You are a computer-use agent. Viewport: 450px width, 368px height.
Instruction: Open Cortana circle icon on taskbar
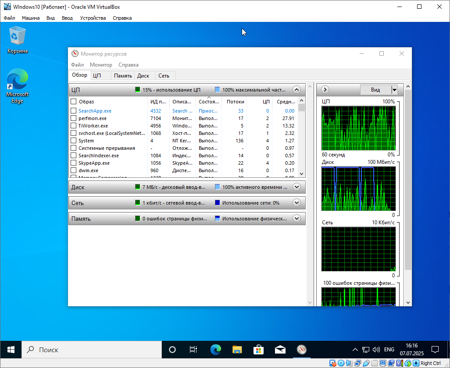(x=172, y=350)
